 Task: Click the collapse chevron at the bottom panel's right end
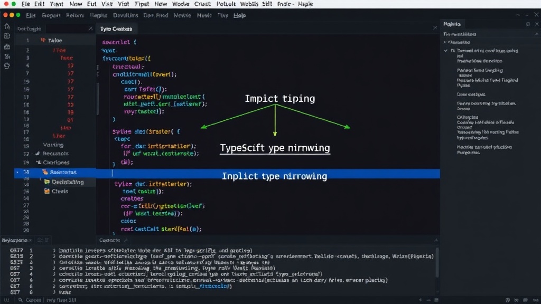coord(436,240)
